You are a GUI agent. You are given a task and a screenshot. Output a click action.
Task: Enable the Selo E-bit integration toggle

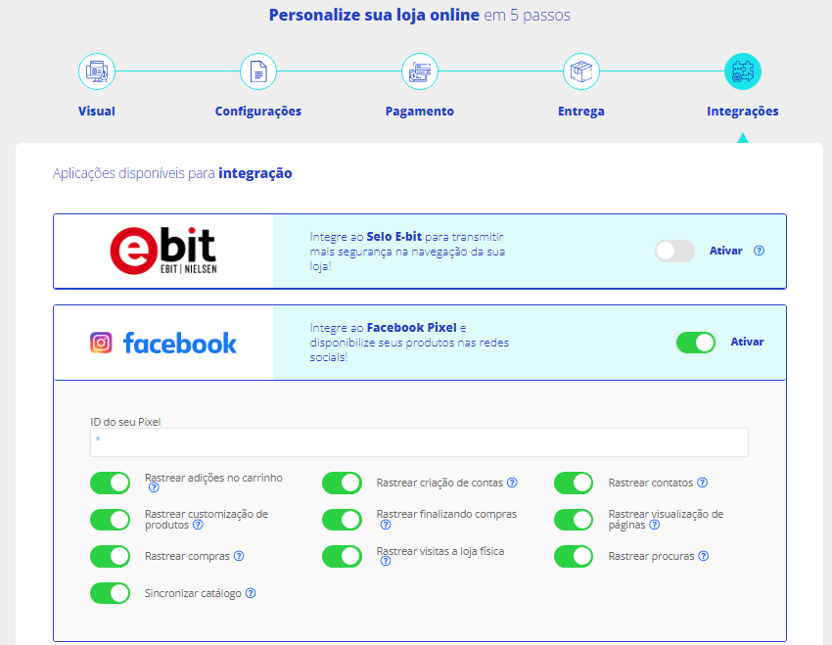[674, 251]
